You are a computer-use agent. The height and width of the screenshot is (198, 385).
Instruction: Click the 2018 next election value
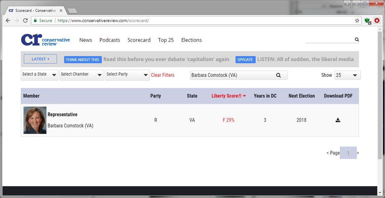click(x=302, y=120)
